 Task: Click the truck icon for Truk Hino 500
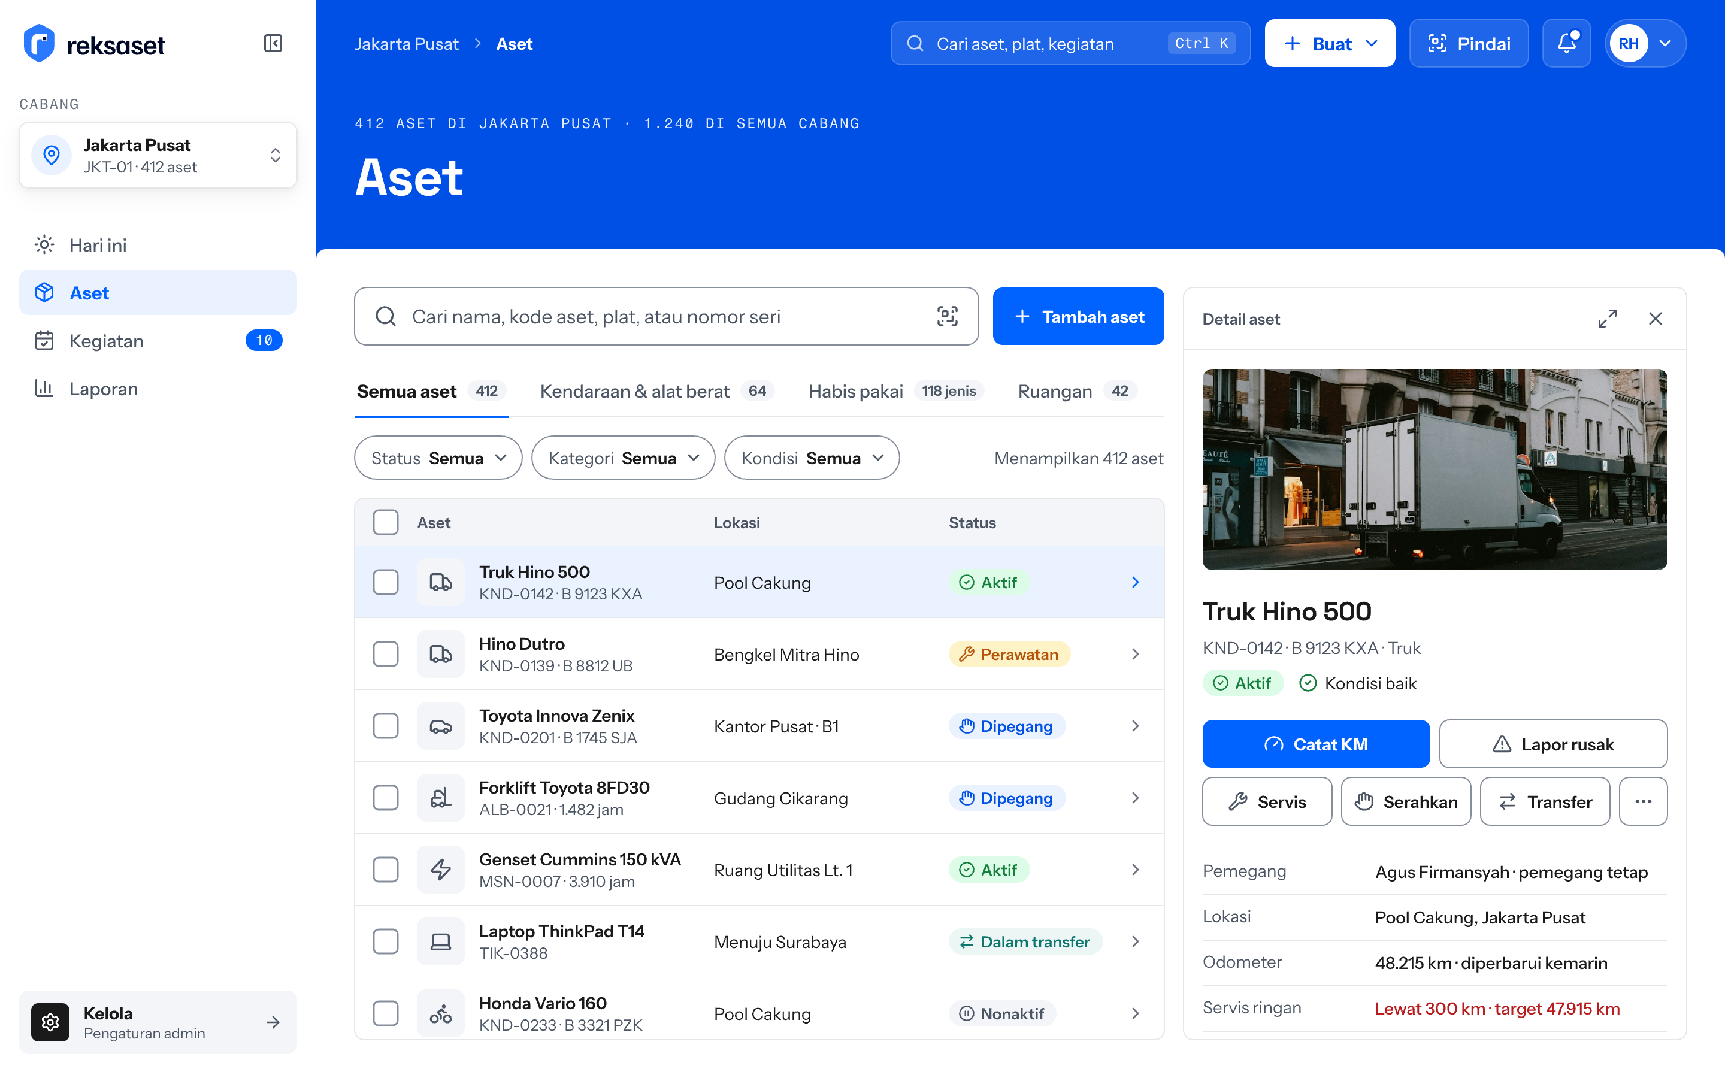[440, 583]
